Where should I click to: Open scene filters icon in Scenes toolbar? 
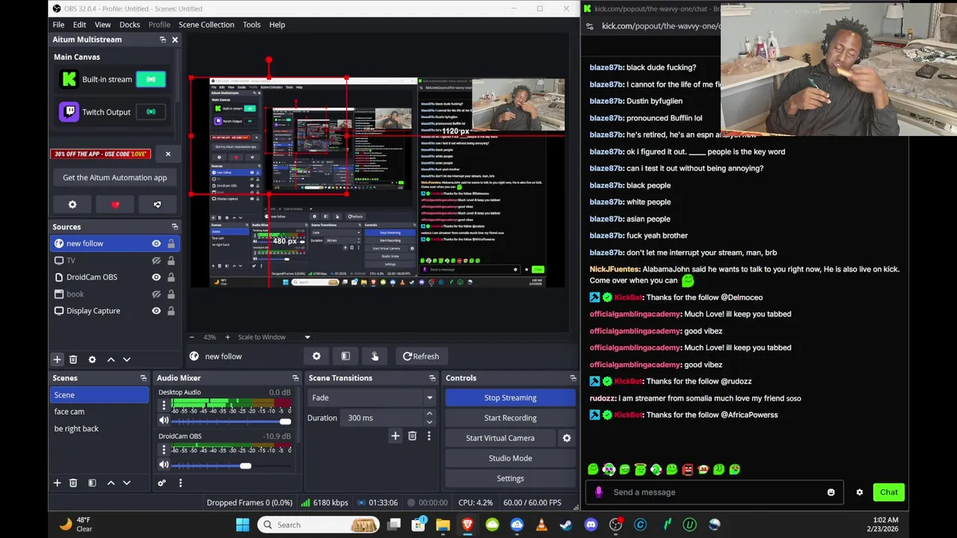pyautogui.click(x=92, y=483)
